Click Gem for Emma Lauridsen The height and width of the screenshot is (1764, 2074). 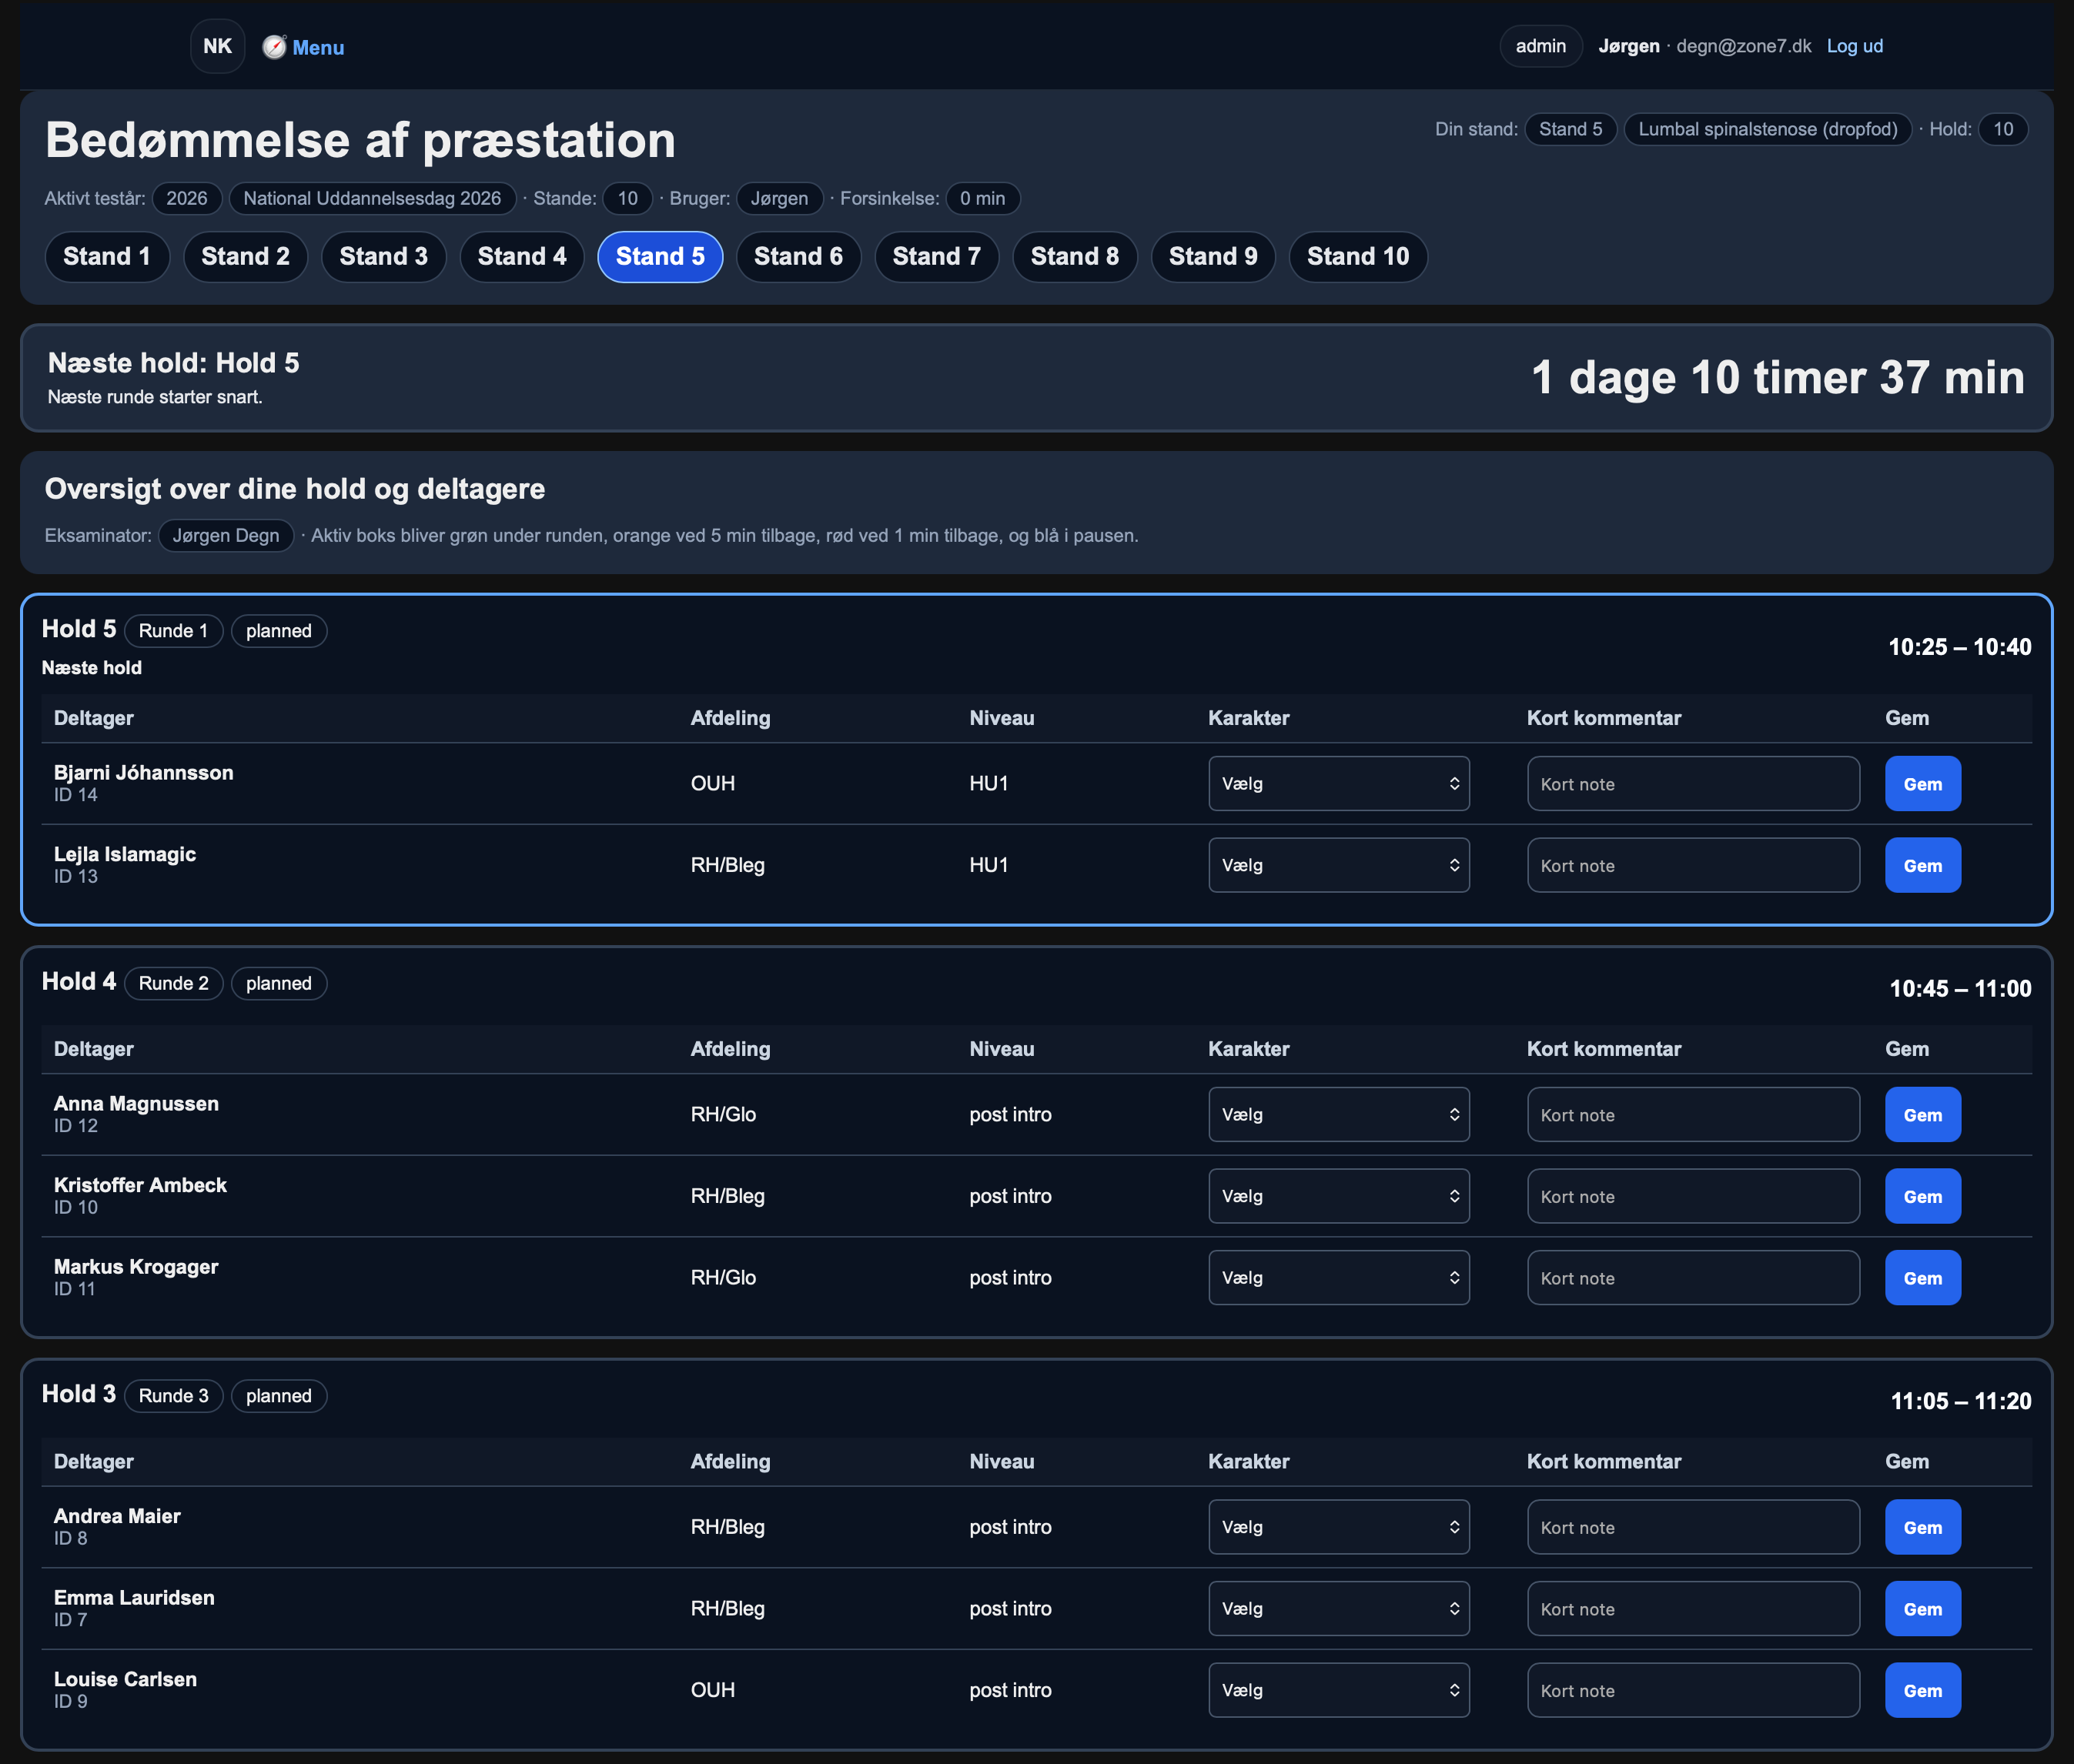coord(1922,1608)
